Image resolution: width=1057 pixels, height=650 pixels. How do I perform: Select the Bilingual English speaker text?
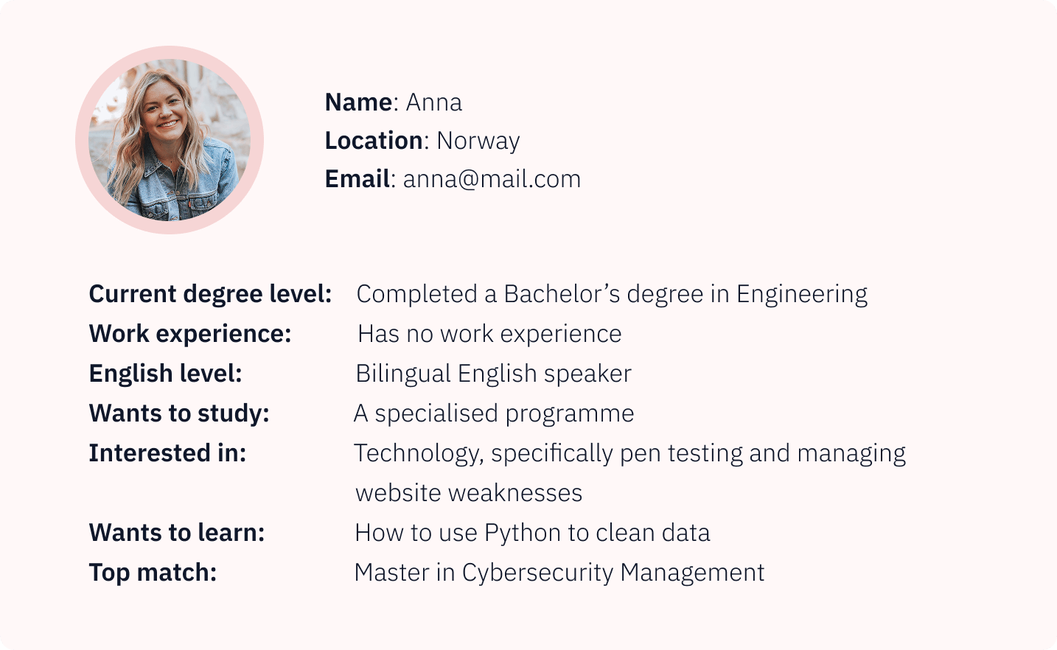pyautogui.click(x=493, y=374)
